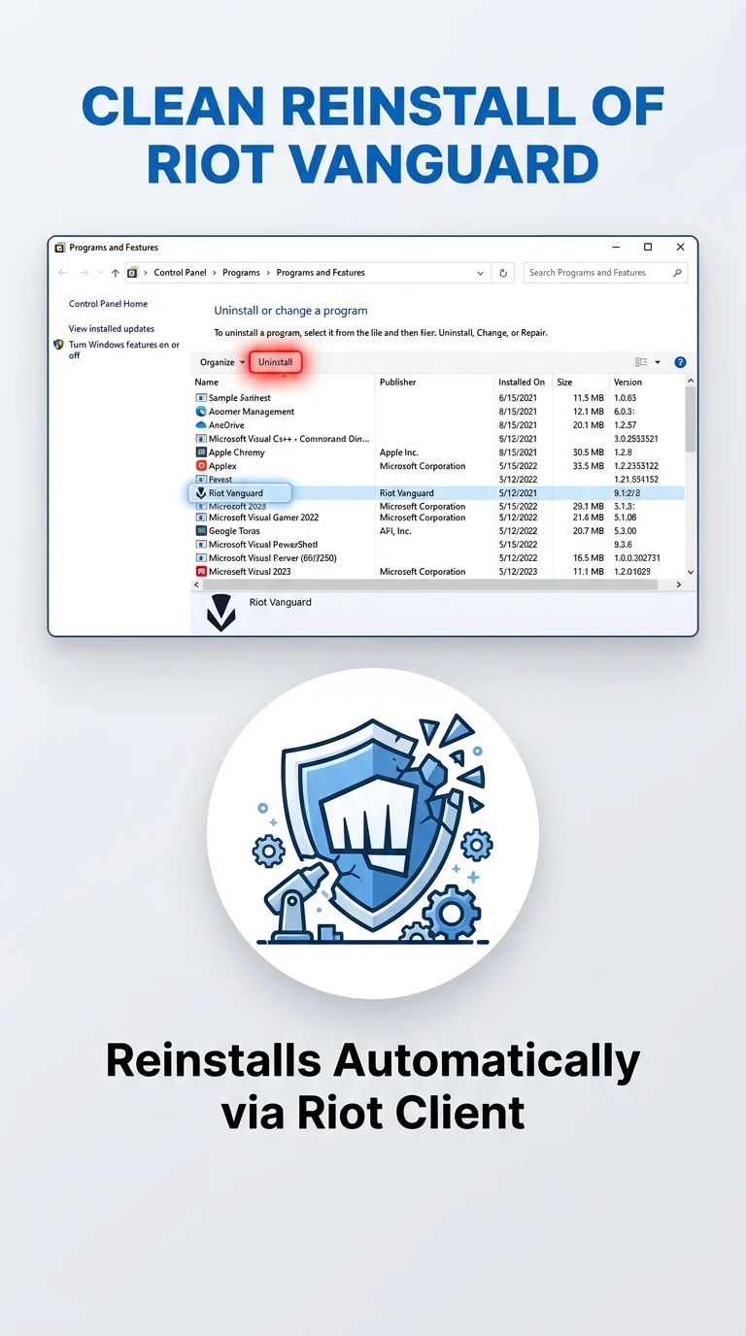Viewport: 746px width, 1336px height.
Task: Go up one level with Up arrow
Action: point(116,273)
